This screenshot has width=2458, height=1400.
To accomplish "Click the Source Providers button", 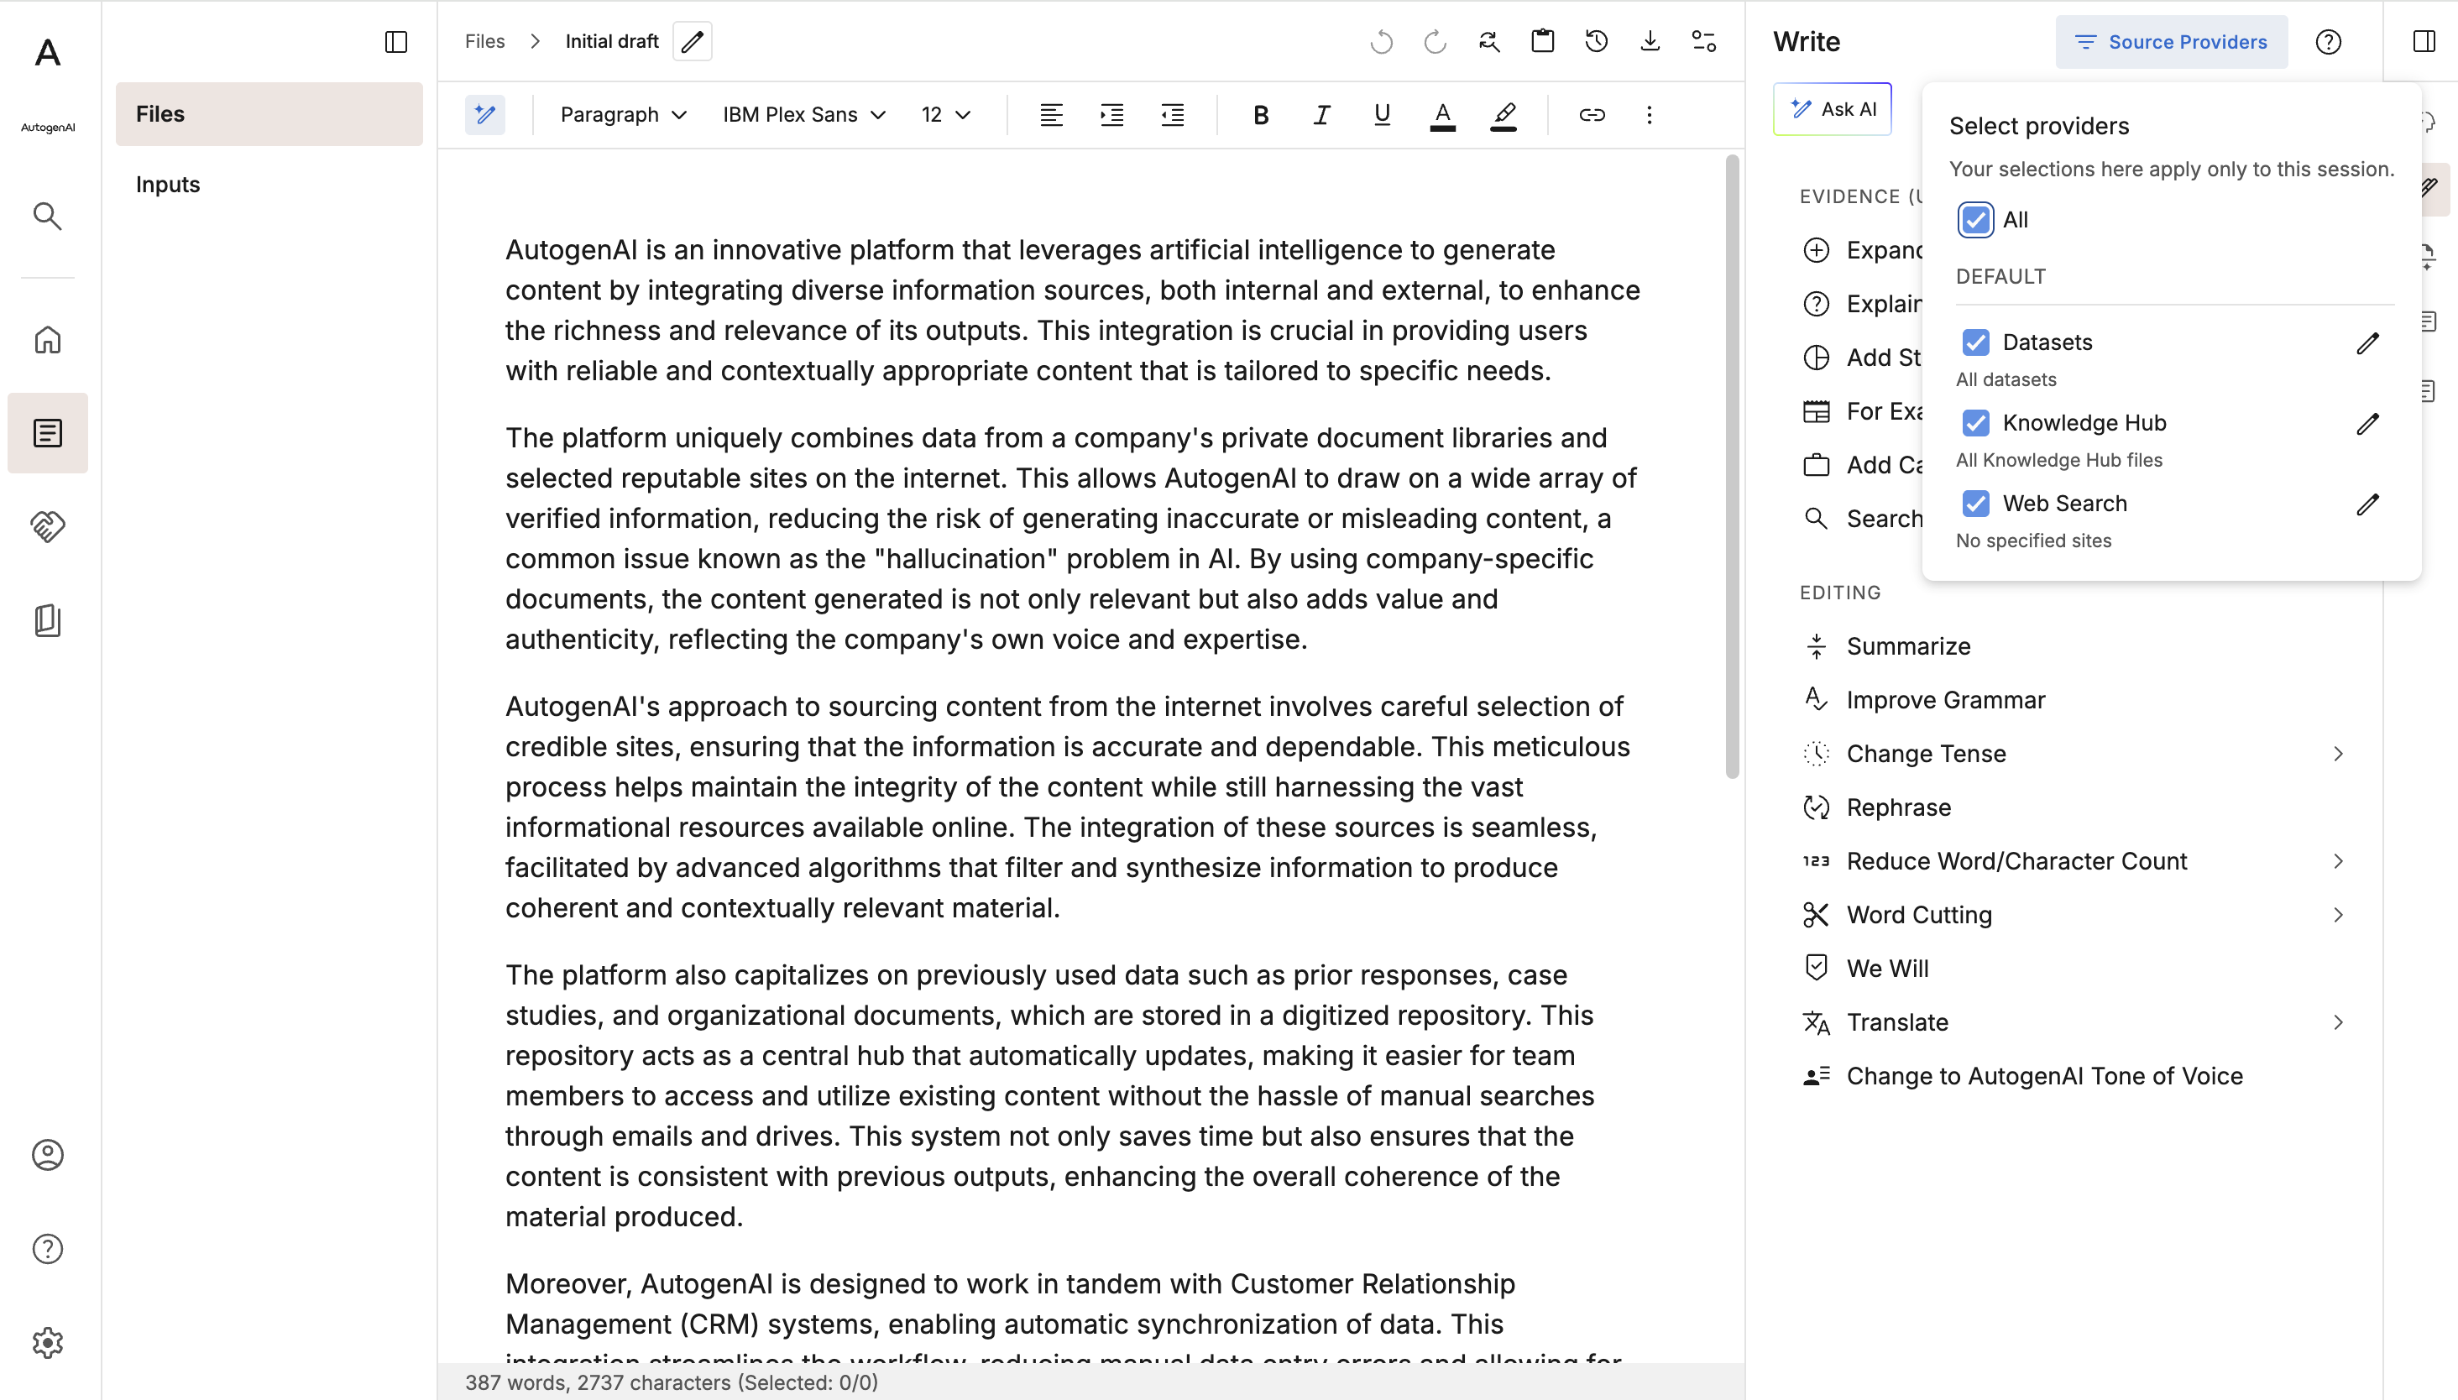I will [2172, 41].
